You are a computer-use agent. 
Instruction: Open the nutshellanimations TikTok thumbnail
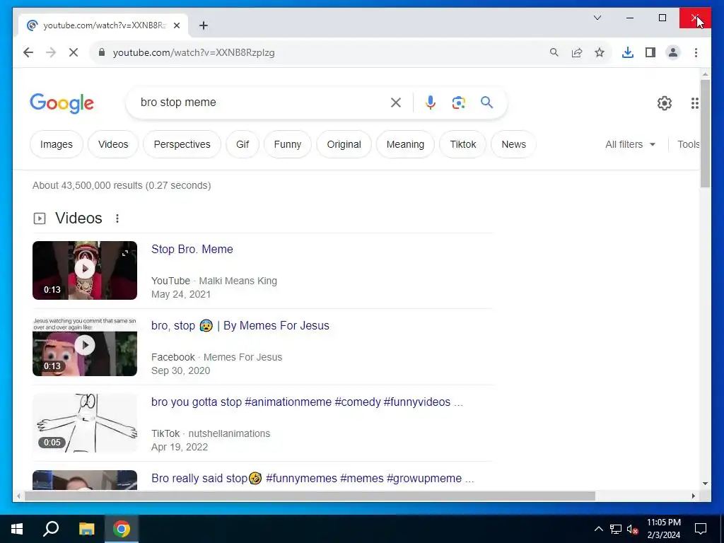85,423
